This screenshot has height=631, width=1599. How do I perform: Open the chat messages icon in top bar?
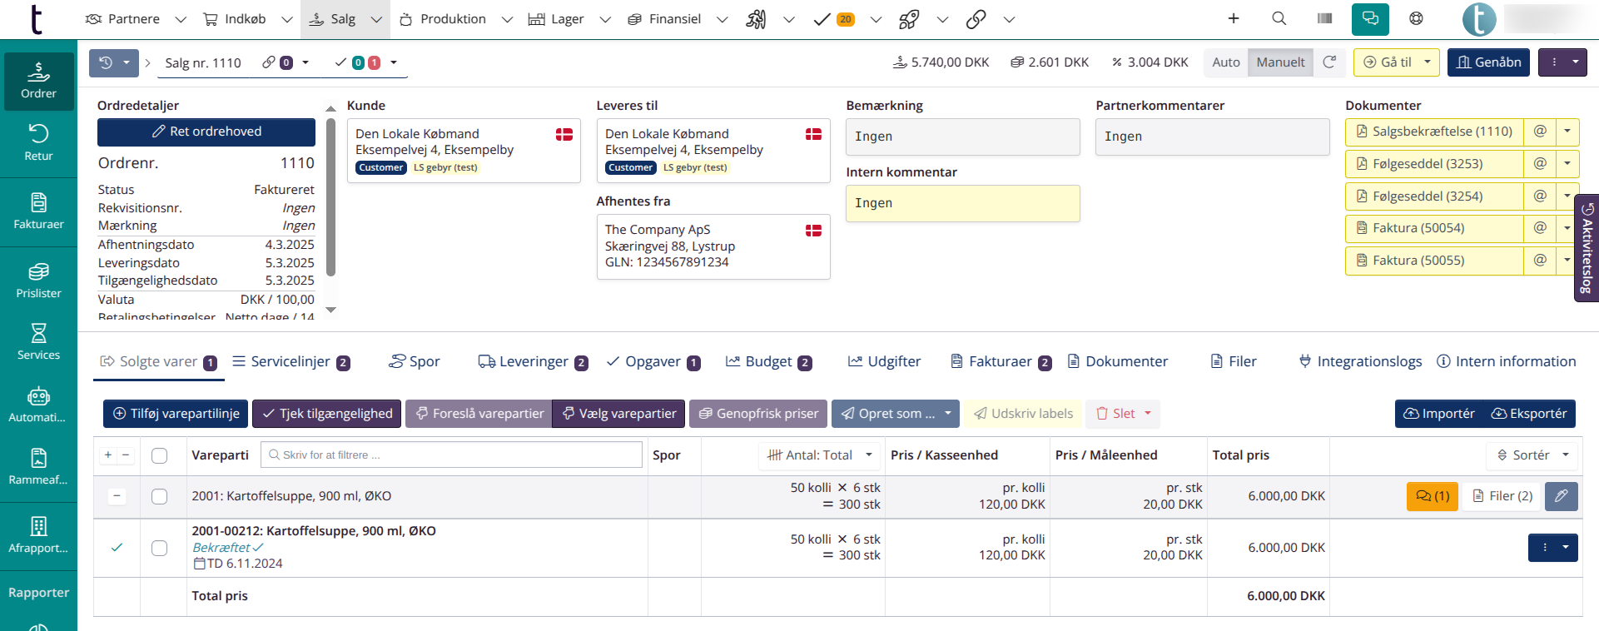pyautogui.click(x=1369, y=18)
